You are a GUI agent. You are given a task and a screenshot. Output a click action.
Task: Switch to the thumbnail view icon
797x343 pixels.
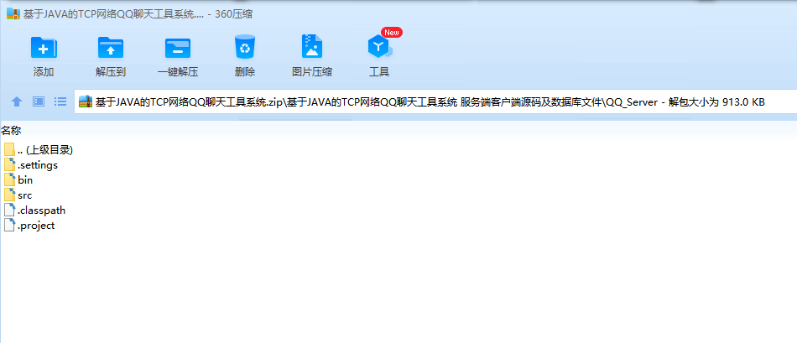(39, 101)
